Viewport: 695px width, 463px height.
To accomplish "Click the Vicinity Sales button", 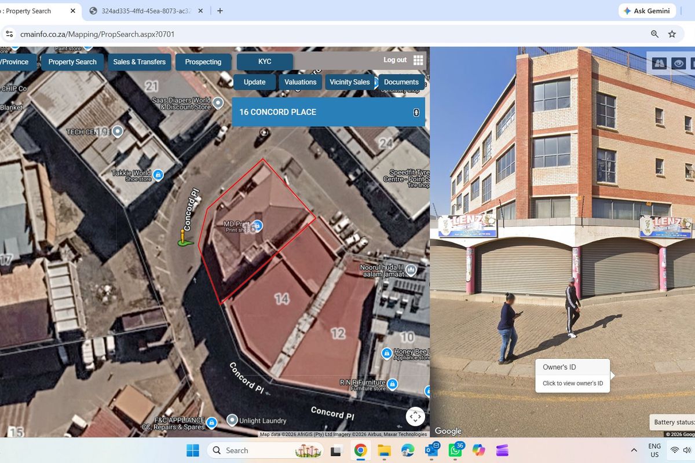I will point(349,82).
